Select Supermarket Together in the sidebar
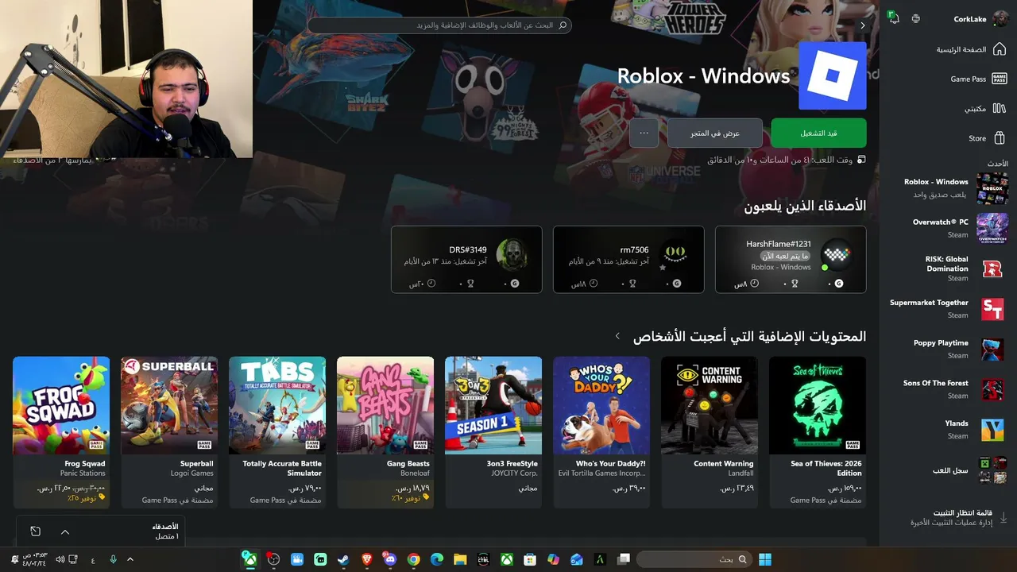 pyautogui.click(x=947, y=308)
